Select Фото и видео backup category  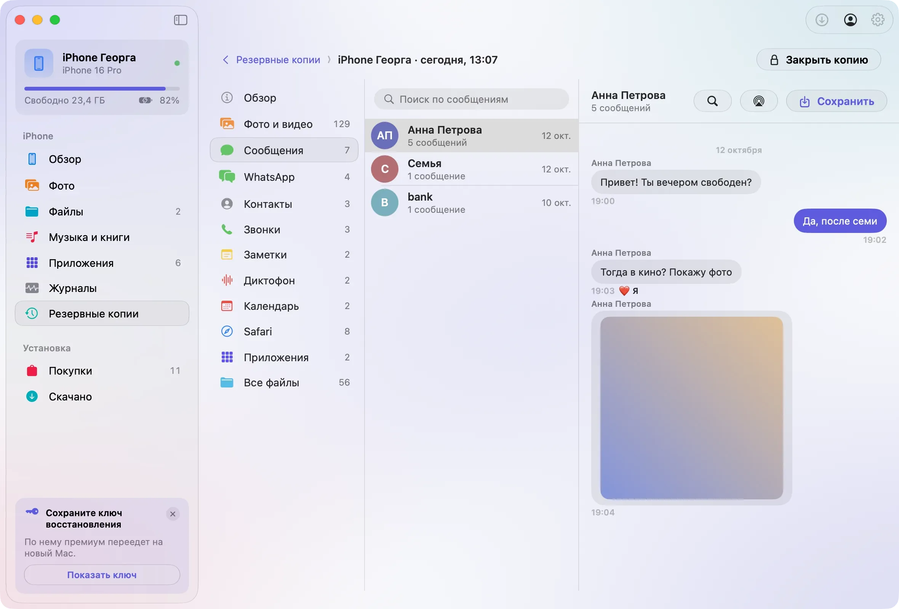284,124
